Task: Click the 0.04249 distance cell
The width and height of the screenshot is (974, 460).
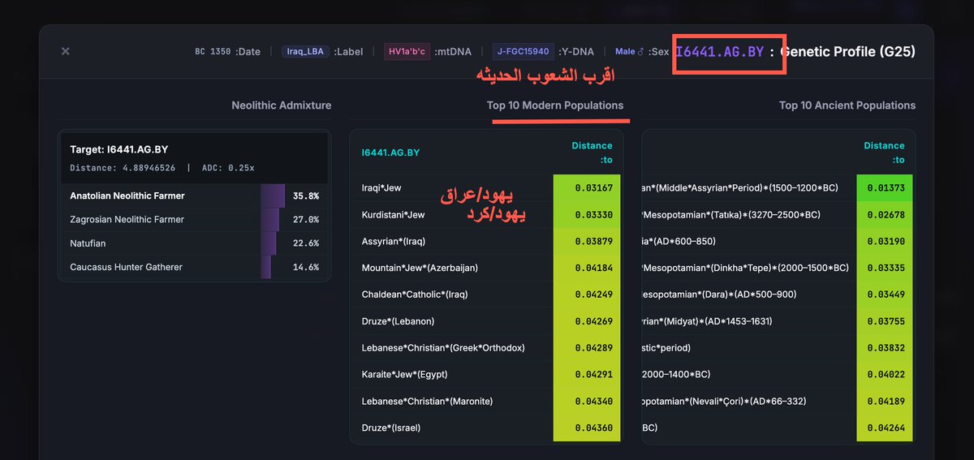Action: [587, 294]
